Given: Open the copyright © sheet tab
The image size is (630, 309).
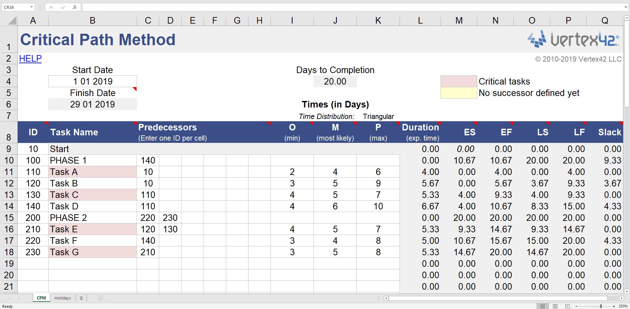Looking at the screenshot, I should [81, 298].
